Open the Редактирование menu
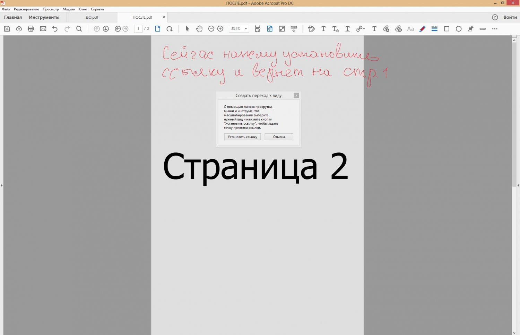Image resolution: width=520 pixels, height=335 pixels. coord(26,9)
